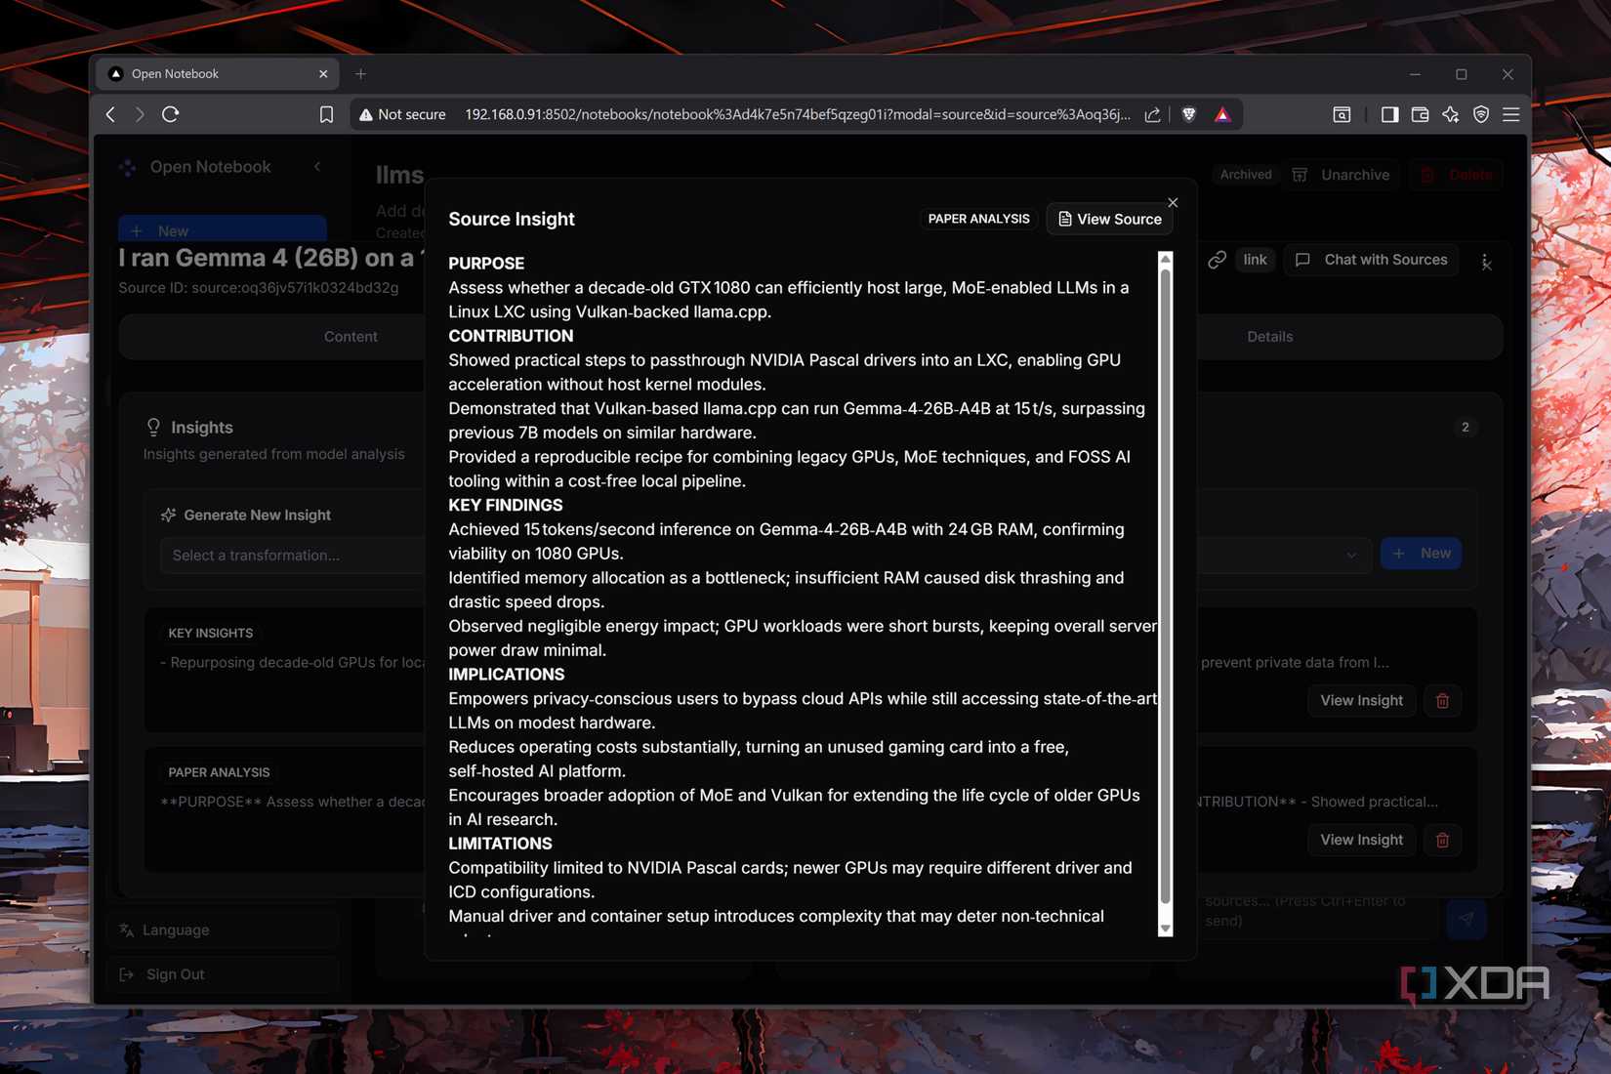
Task: Click the PURPOSE heading in modal
Action: [x=486, y=264]
